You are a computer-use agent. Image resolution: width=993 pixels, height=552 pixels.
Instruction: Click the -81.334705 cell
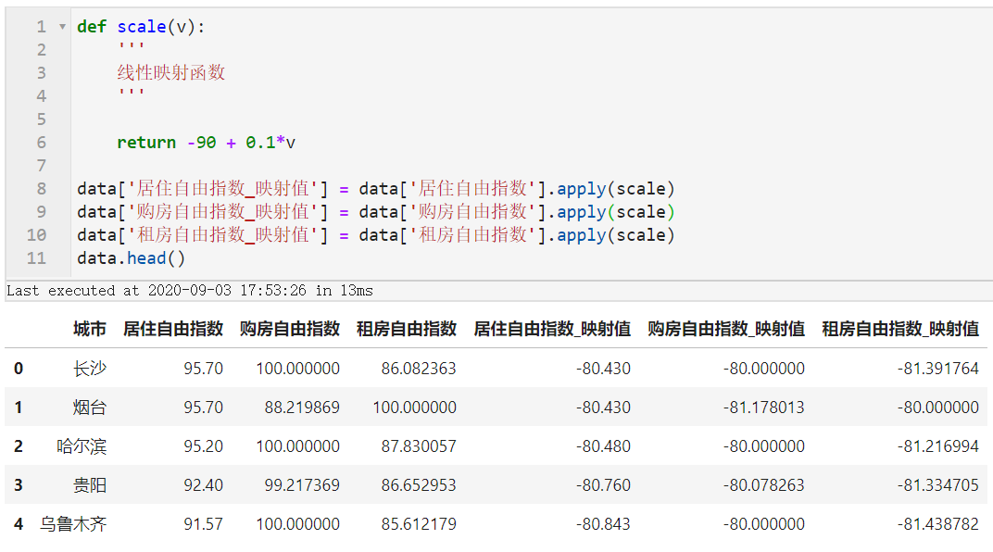[938, 485]
